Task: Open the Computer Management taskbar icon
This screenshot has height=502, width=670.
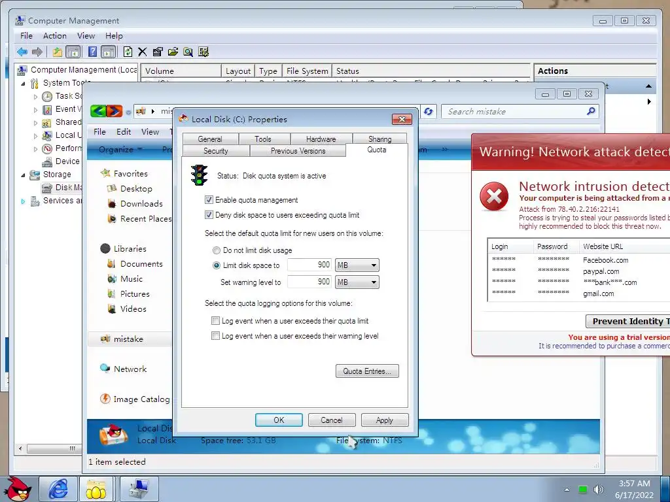Action: coord(139,489)
